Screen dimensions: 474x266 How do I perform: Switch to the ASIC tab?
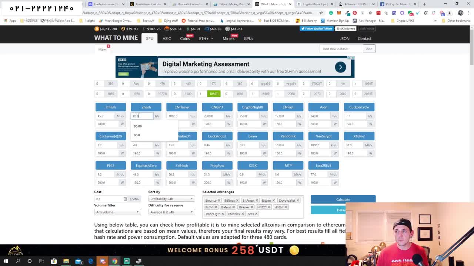point(167,38)
